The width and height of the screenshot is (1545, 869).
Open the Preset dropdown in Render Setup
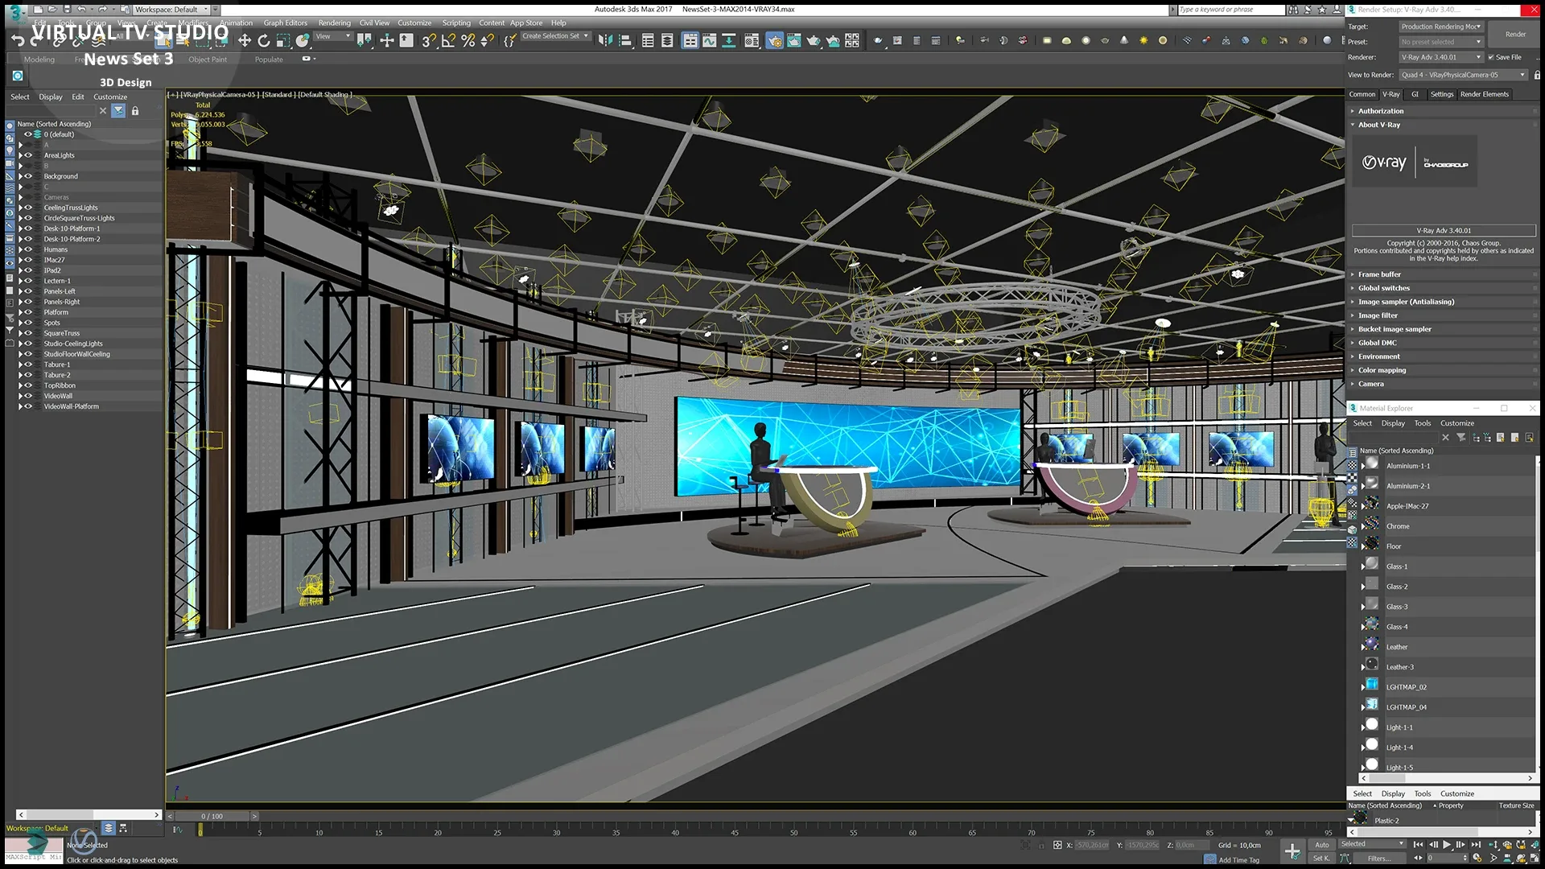point(1440,41)
